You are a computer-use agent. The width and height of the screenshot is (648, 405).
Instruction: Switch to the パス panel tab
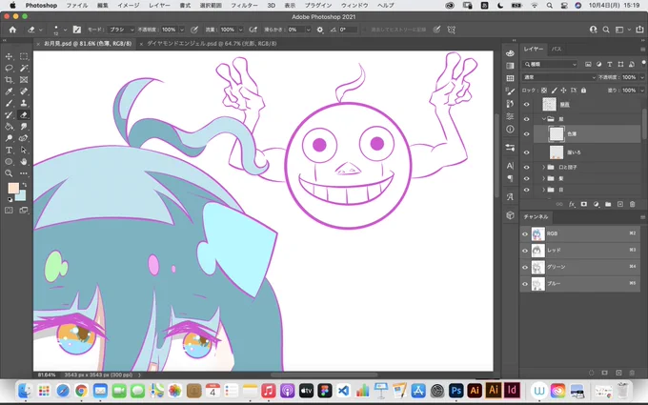pyautogui.click(x=557, y=49)
